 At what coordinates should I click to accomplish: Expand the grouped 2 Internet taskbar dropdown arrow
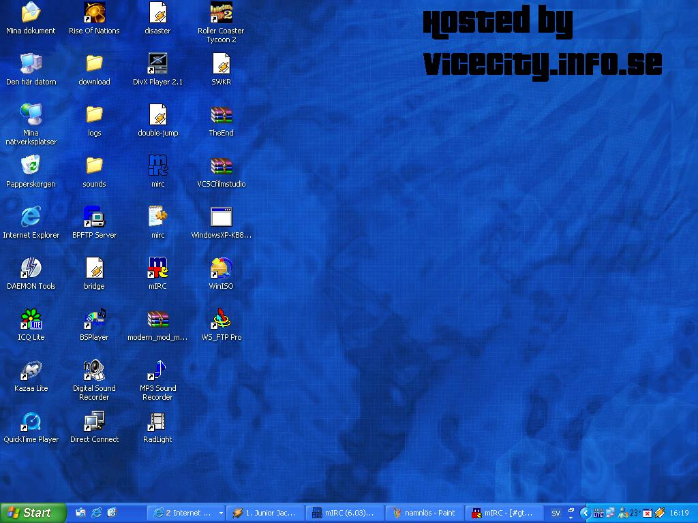point(221,513)
